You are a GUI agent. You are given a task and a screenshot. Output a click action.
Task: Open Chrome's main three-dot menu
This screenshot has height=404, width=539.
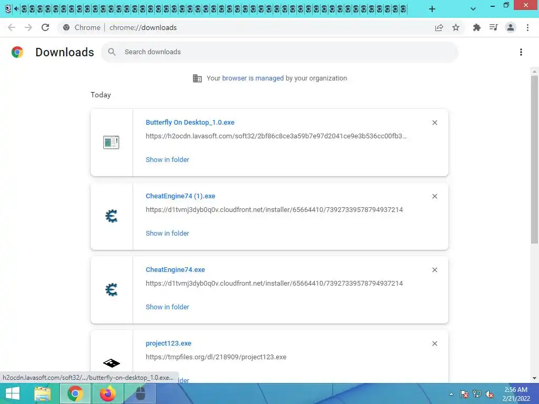click(x=527, y=27)
